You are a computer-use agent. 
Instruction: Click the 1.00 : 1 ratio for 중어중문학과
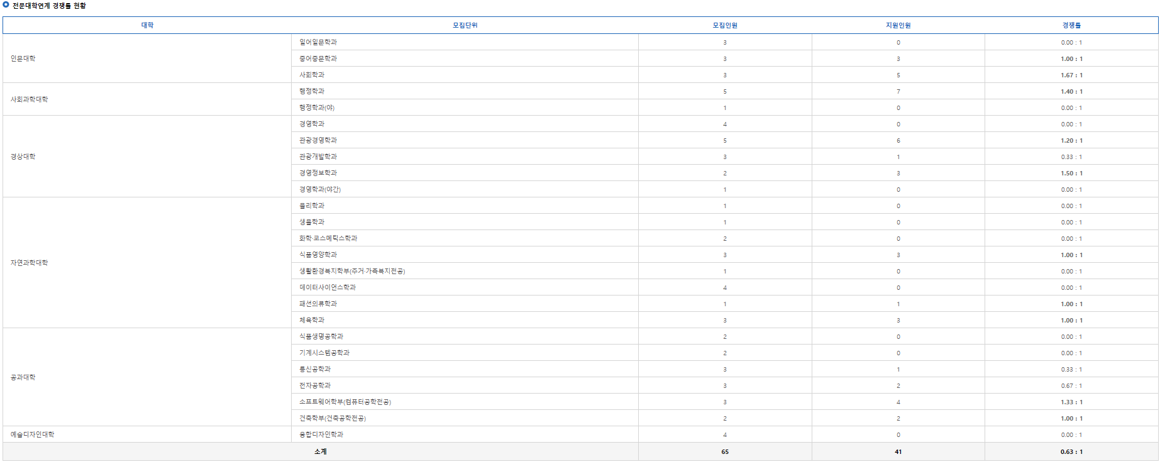click(1072, 58)
